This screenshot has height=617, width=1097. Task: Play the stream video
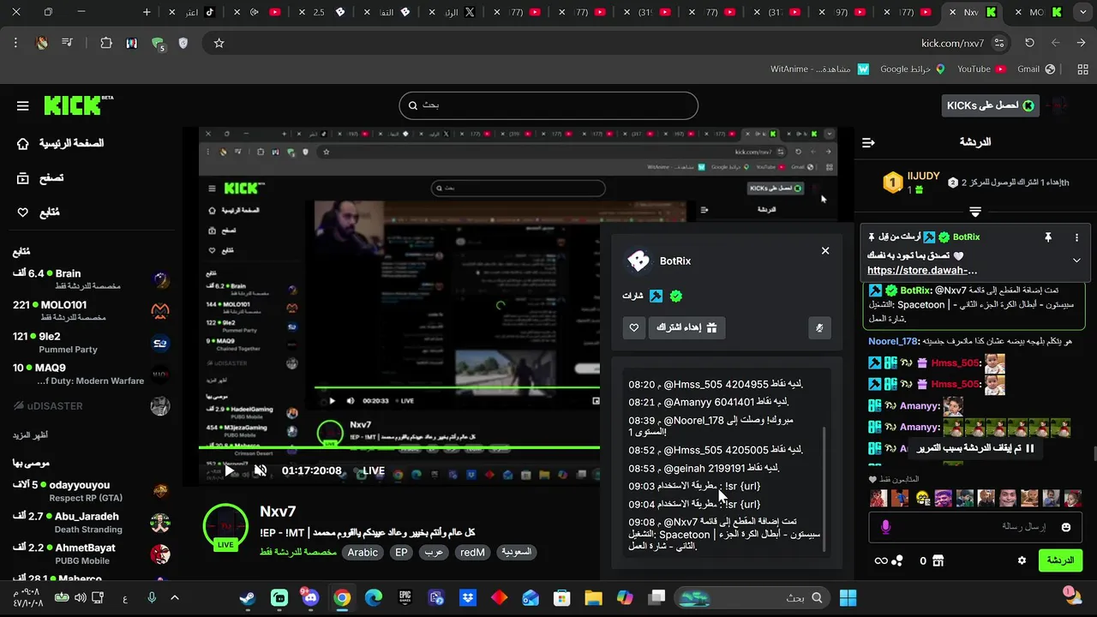229,470
